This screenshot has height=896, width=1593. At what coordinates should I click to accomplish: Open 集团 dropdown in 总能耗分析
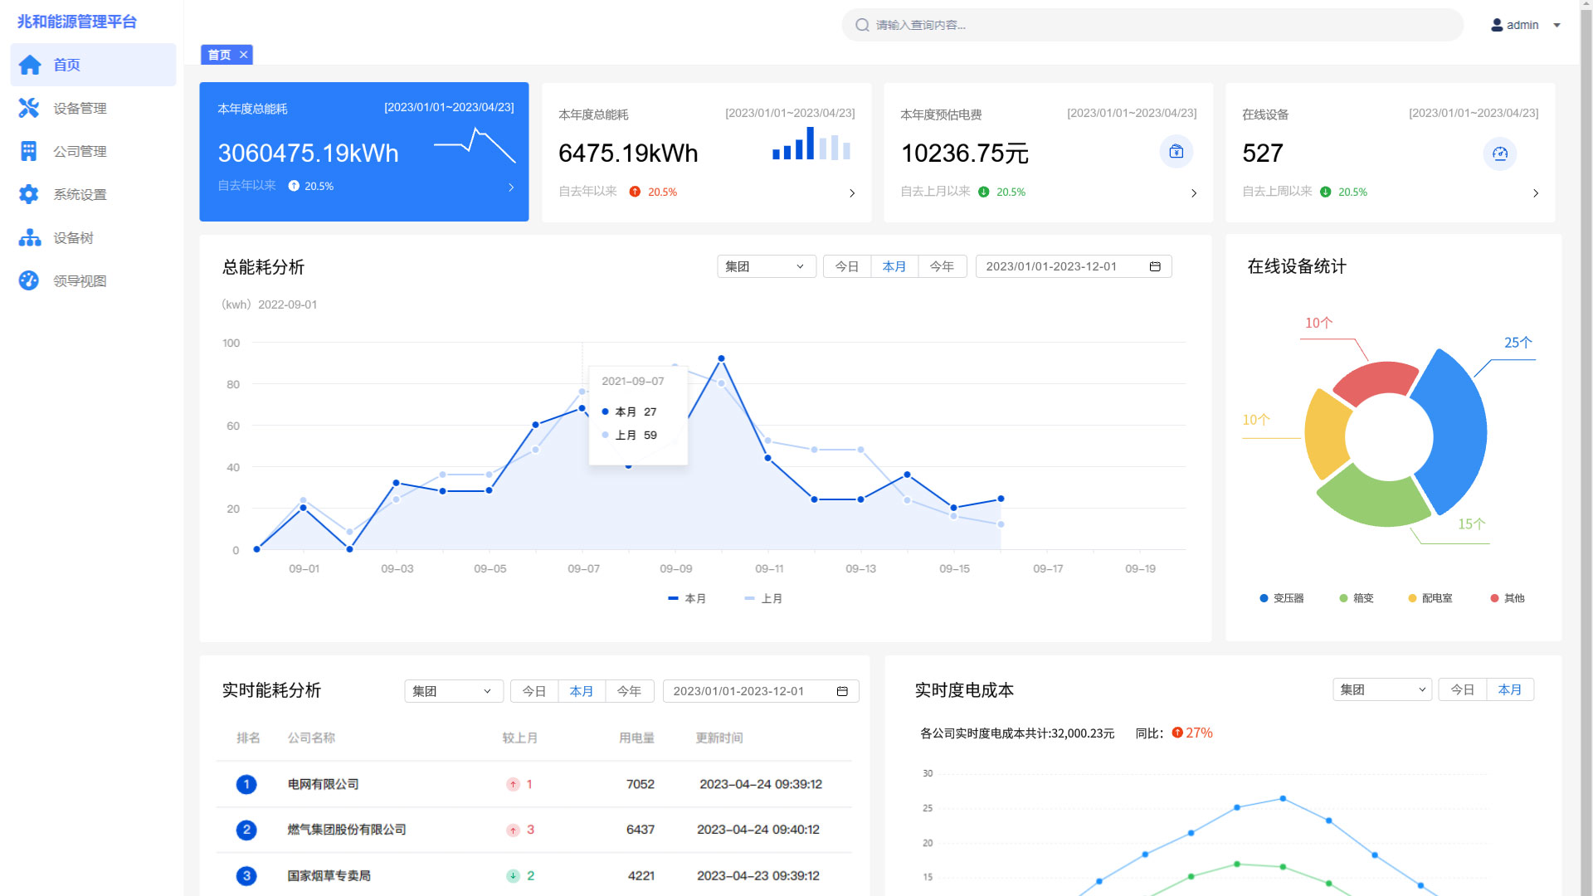(767, 266)
